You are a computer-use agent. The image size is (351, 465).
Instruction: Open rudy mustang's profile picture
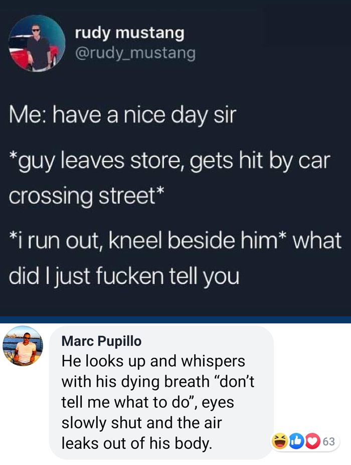tap(37, 43)
